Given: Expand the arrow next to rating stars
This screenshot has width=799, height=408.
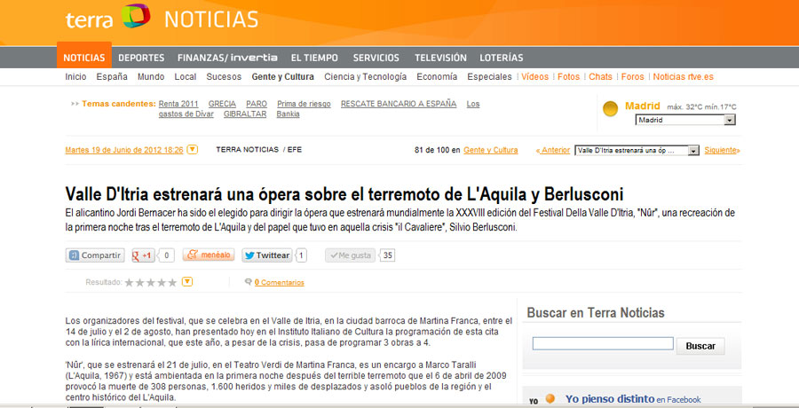Looking at the screenshot, I should [x=187, y=282].
